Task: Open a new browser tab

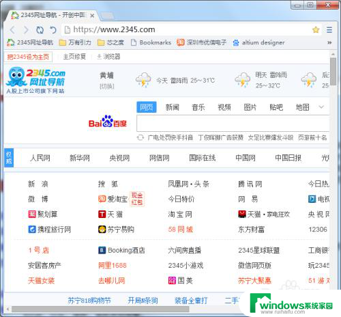Action: [x=107, y=16]
